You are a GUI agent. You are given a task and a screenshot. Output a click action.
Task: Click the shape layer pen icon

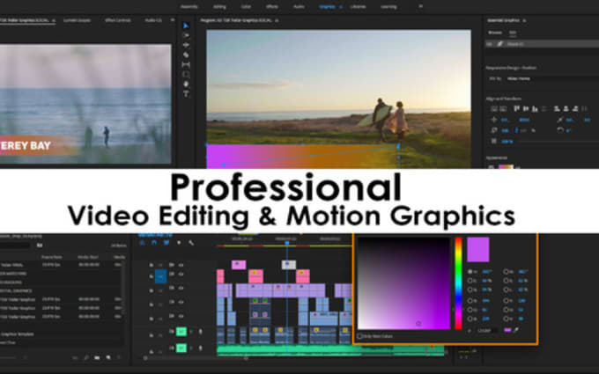click(499, 44)
